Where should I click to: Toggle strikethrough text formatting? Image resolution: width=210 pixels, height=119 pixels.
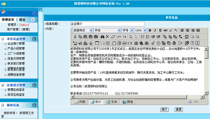(x=165, y=30)
